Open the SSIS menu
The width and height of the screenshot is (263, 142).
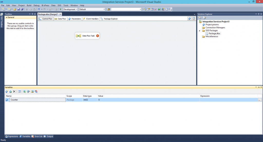(x=59, y=5)
